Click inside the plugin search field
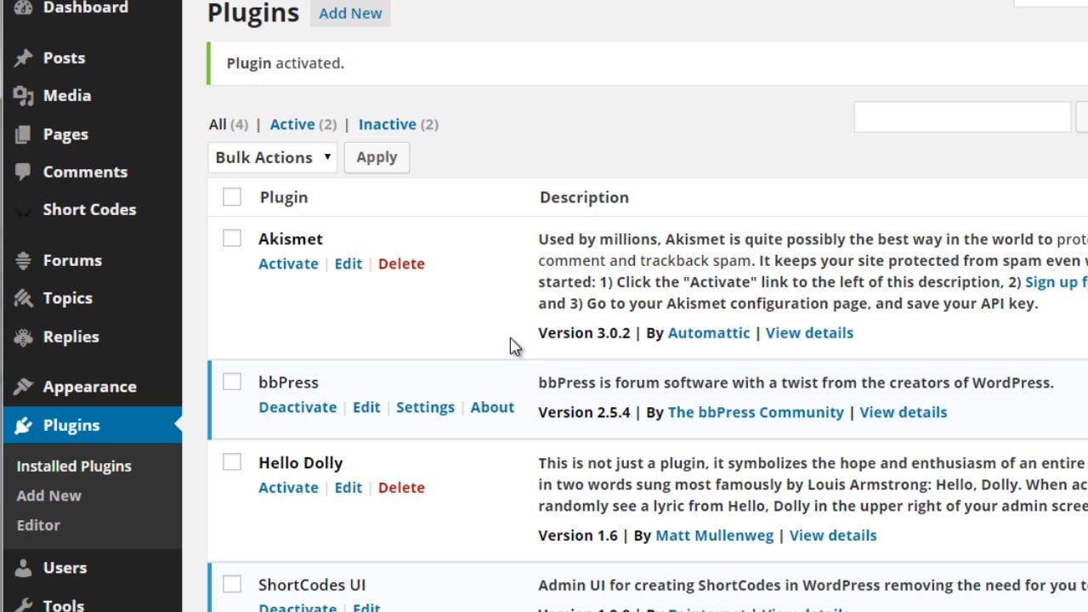 (x=961, y=116)
